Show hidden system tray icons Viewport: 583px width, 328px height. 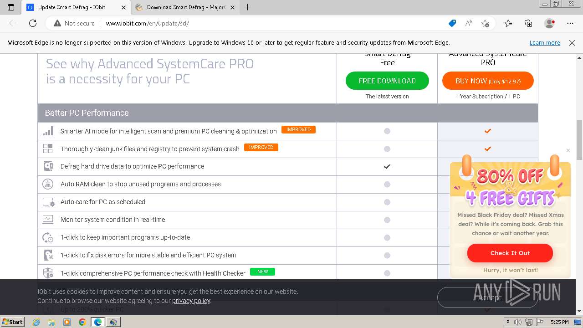pos(508,322)
